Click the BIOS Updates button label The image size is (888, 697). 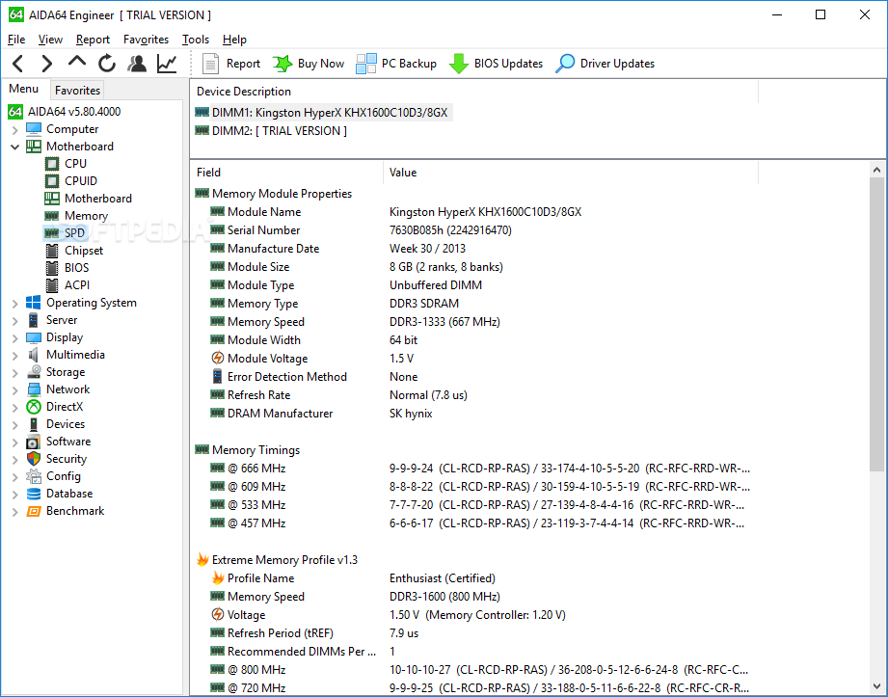pyautogui.click(x=508, y=64)
